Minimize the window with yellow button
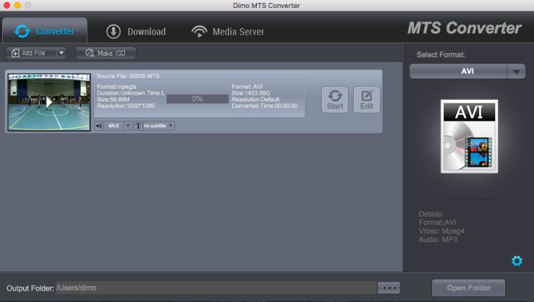 (x=17, y=5)
